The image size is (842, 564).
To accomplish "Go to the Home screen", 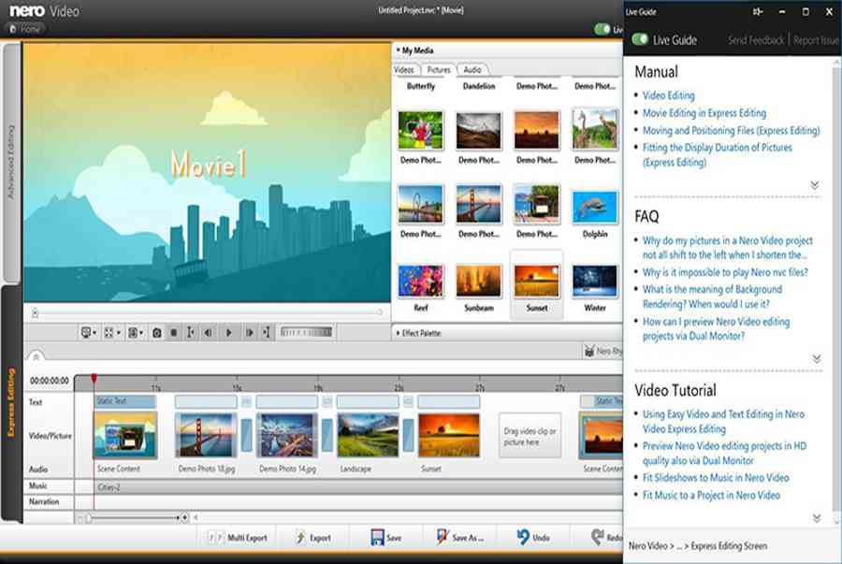I will coord(24,29).
